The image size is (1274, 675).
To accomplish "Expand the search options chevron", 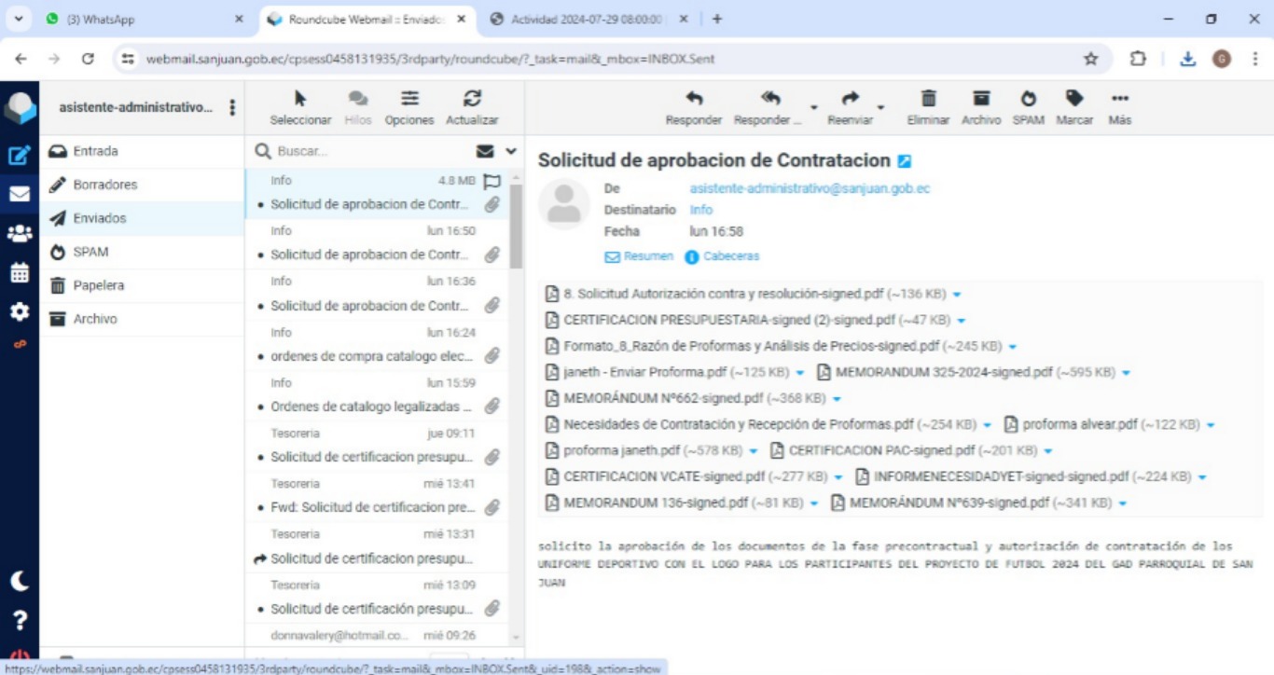I will coord(511,151).
